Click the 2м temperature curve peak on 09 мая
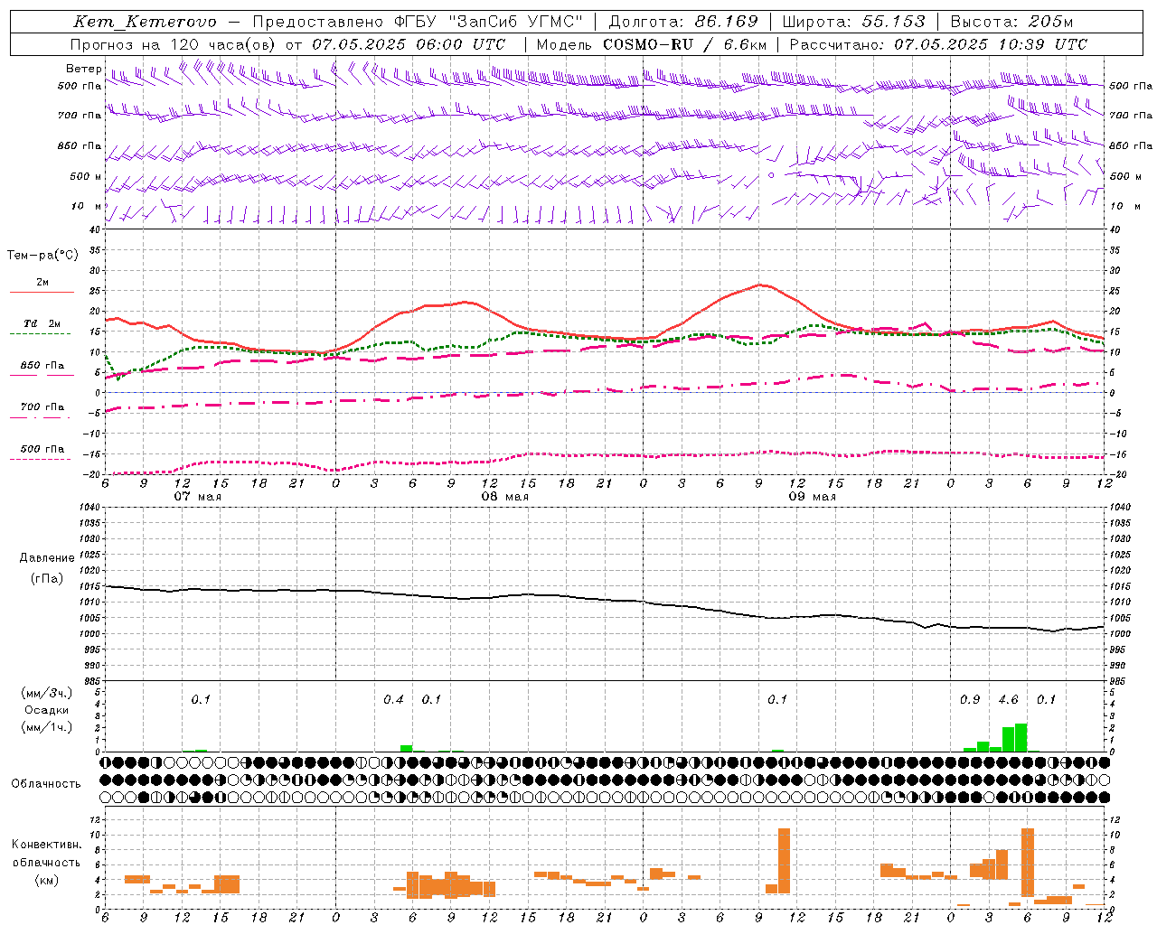 (x=760, y=285)
